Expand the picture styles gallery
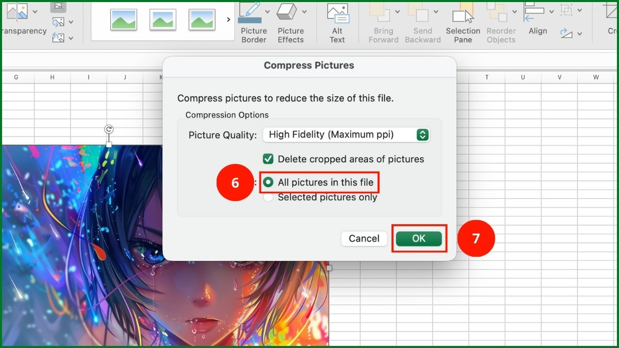 click(228, 19)
